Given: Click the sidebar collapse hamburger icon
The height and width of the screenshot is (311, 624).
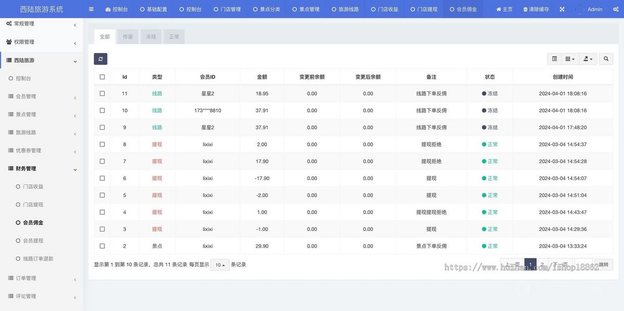Looking at the screenshot, I should pyautogui.click(x=90, y=9).
